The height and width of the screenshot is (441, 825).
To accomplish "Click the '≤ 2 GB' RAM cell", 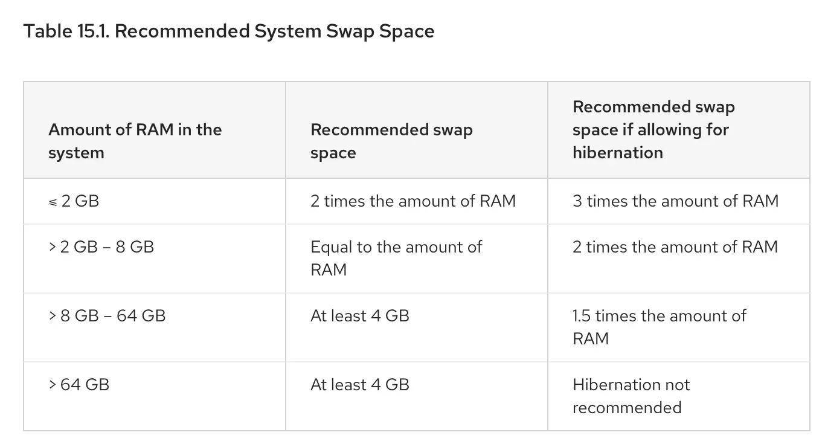I will coord(74,201).
